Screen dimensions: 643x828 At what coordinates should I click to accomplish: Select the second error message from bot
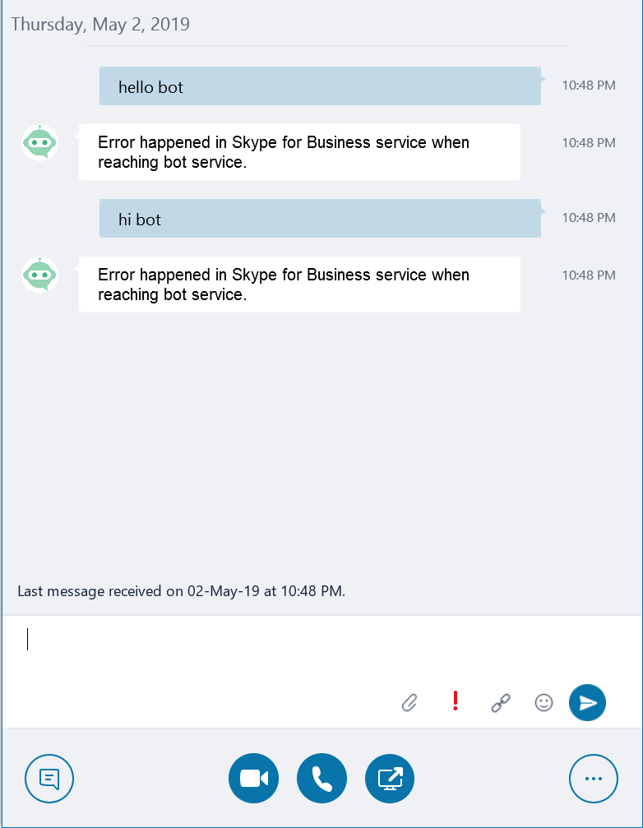(299, 284)
